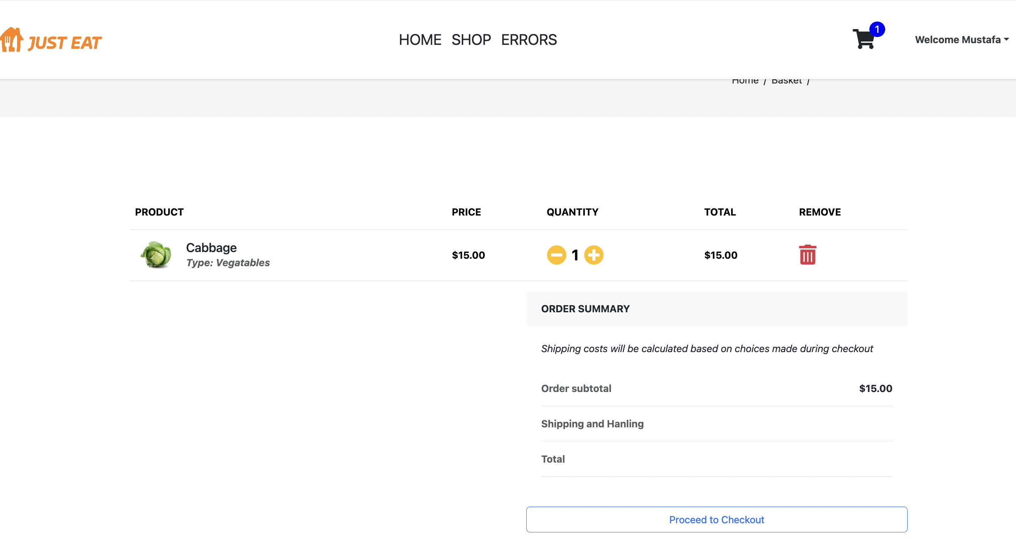Click the Order subtotal $15.00 amount
Image resolution: width=1016 pixels, height=549 pixels.
click(875, 388)
